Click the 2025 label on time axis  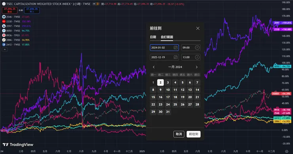point(142,151)
